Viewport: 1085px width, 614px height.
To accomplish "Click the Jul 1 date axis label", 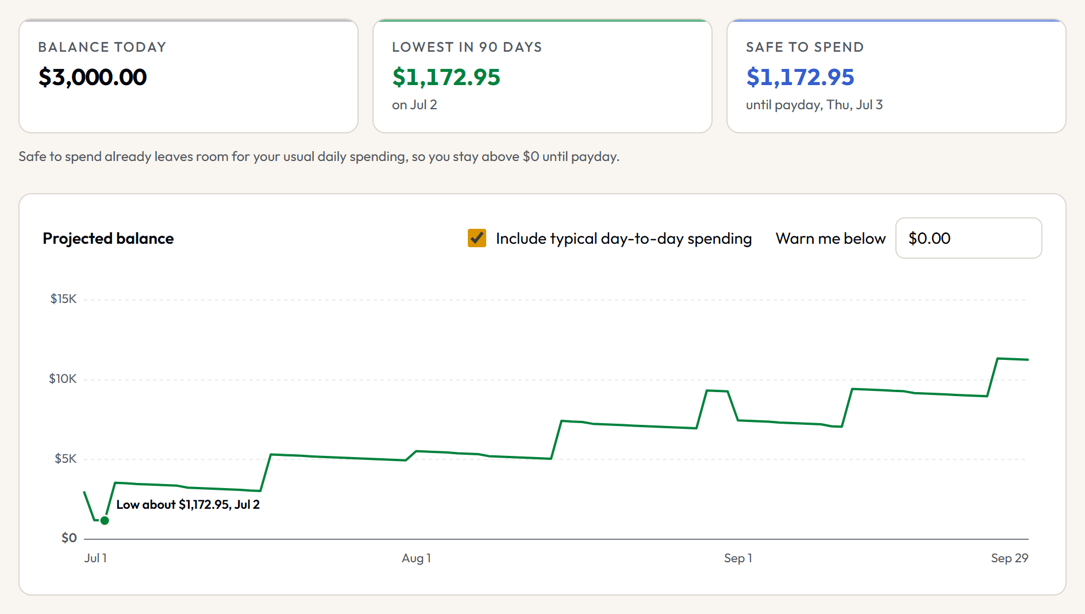I will 95,558.
